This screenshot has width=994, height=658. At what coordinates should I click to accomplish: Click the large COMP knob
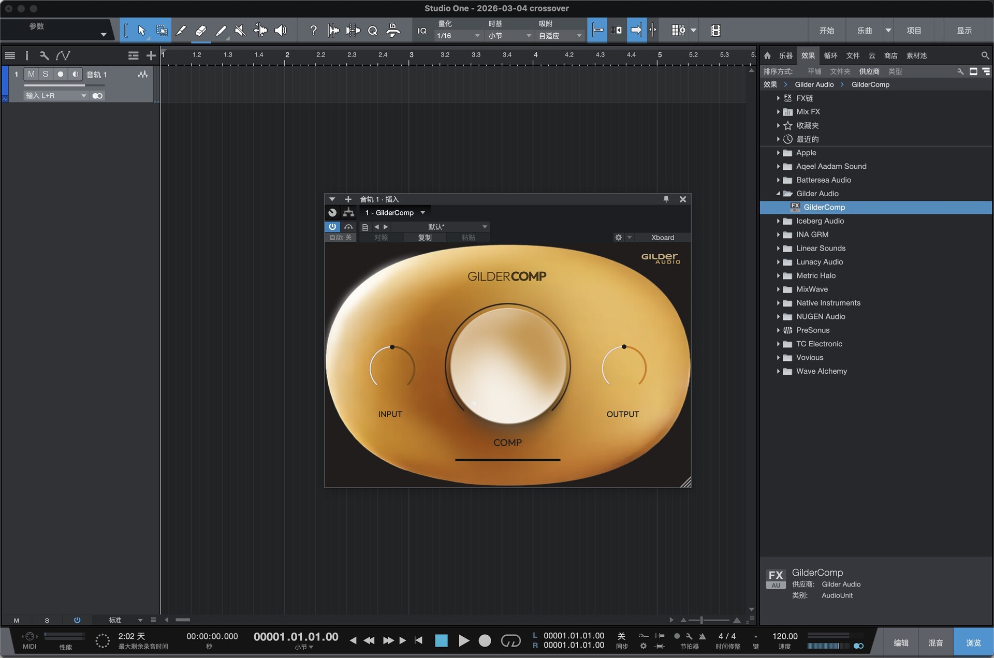click(x=507, y=366)
